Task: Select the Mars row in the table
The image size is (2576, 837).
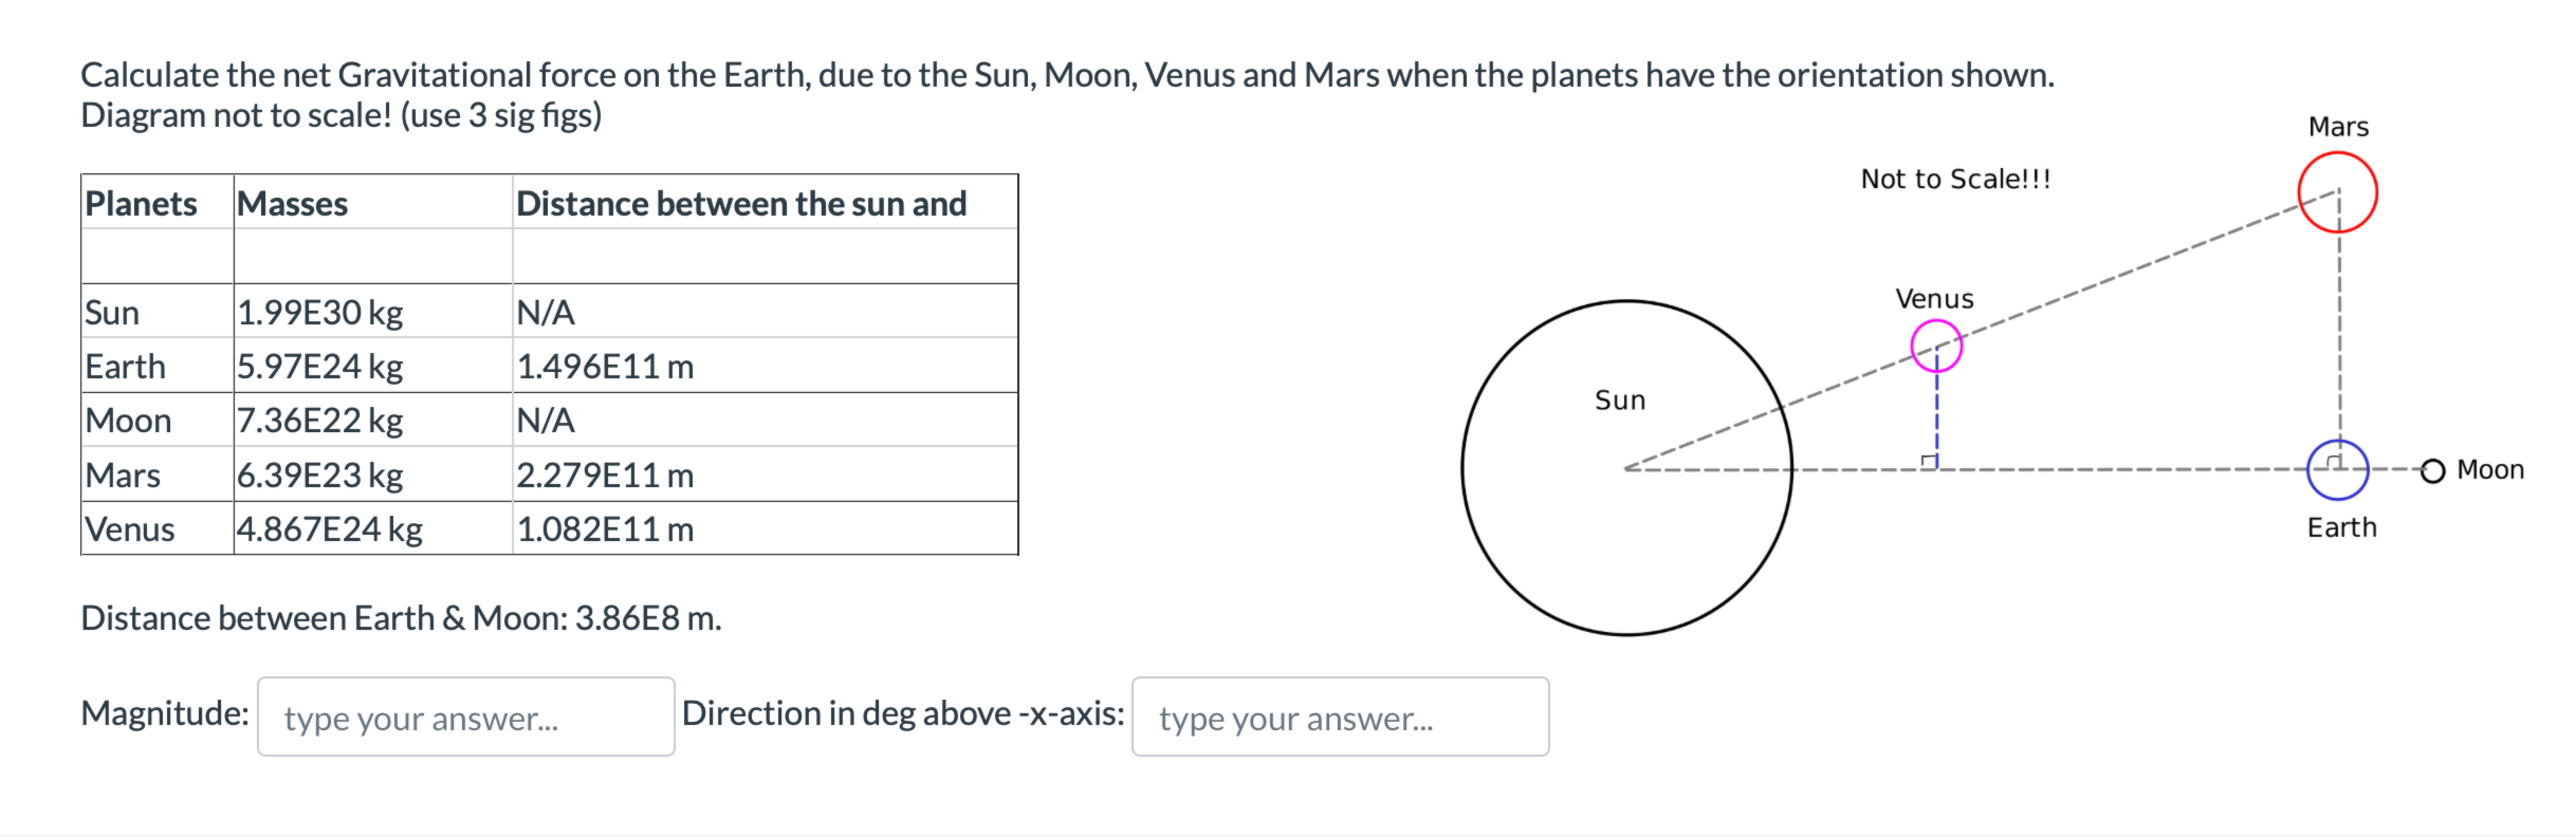Action: coord(300,475)
